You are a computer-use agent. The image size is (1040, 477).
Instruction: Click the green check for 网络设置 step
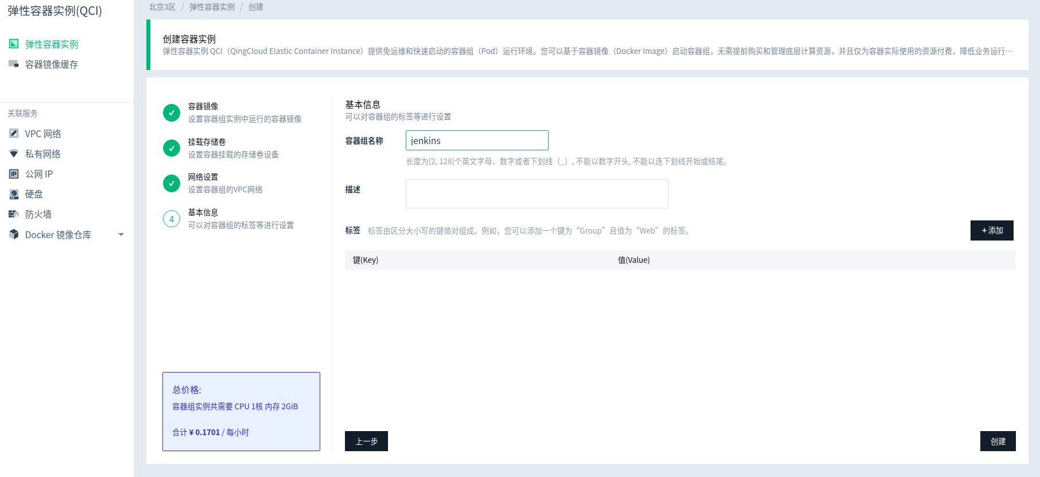pos(172,183)
